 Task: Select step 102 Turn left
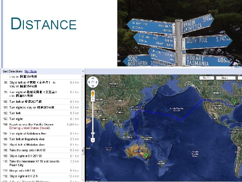41,113
